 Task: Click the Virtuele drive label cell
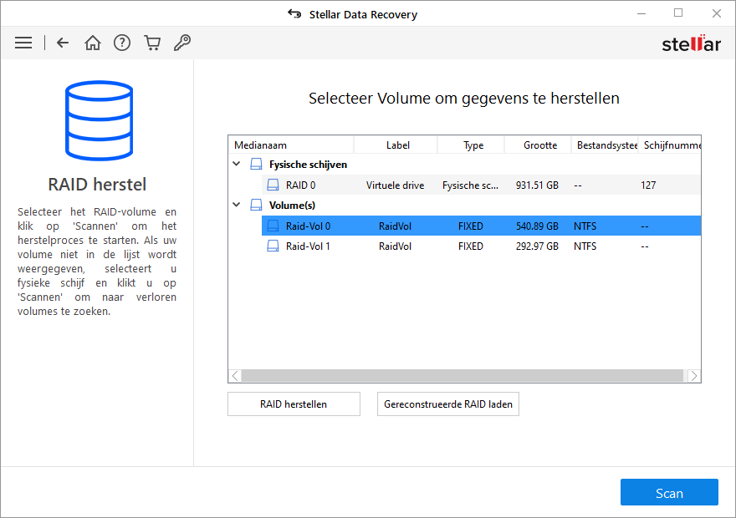click(x=396, y=185)
